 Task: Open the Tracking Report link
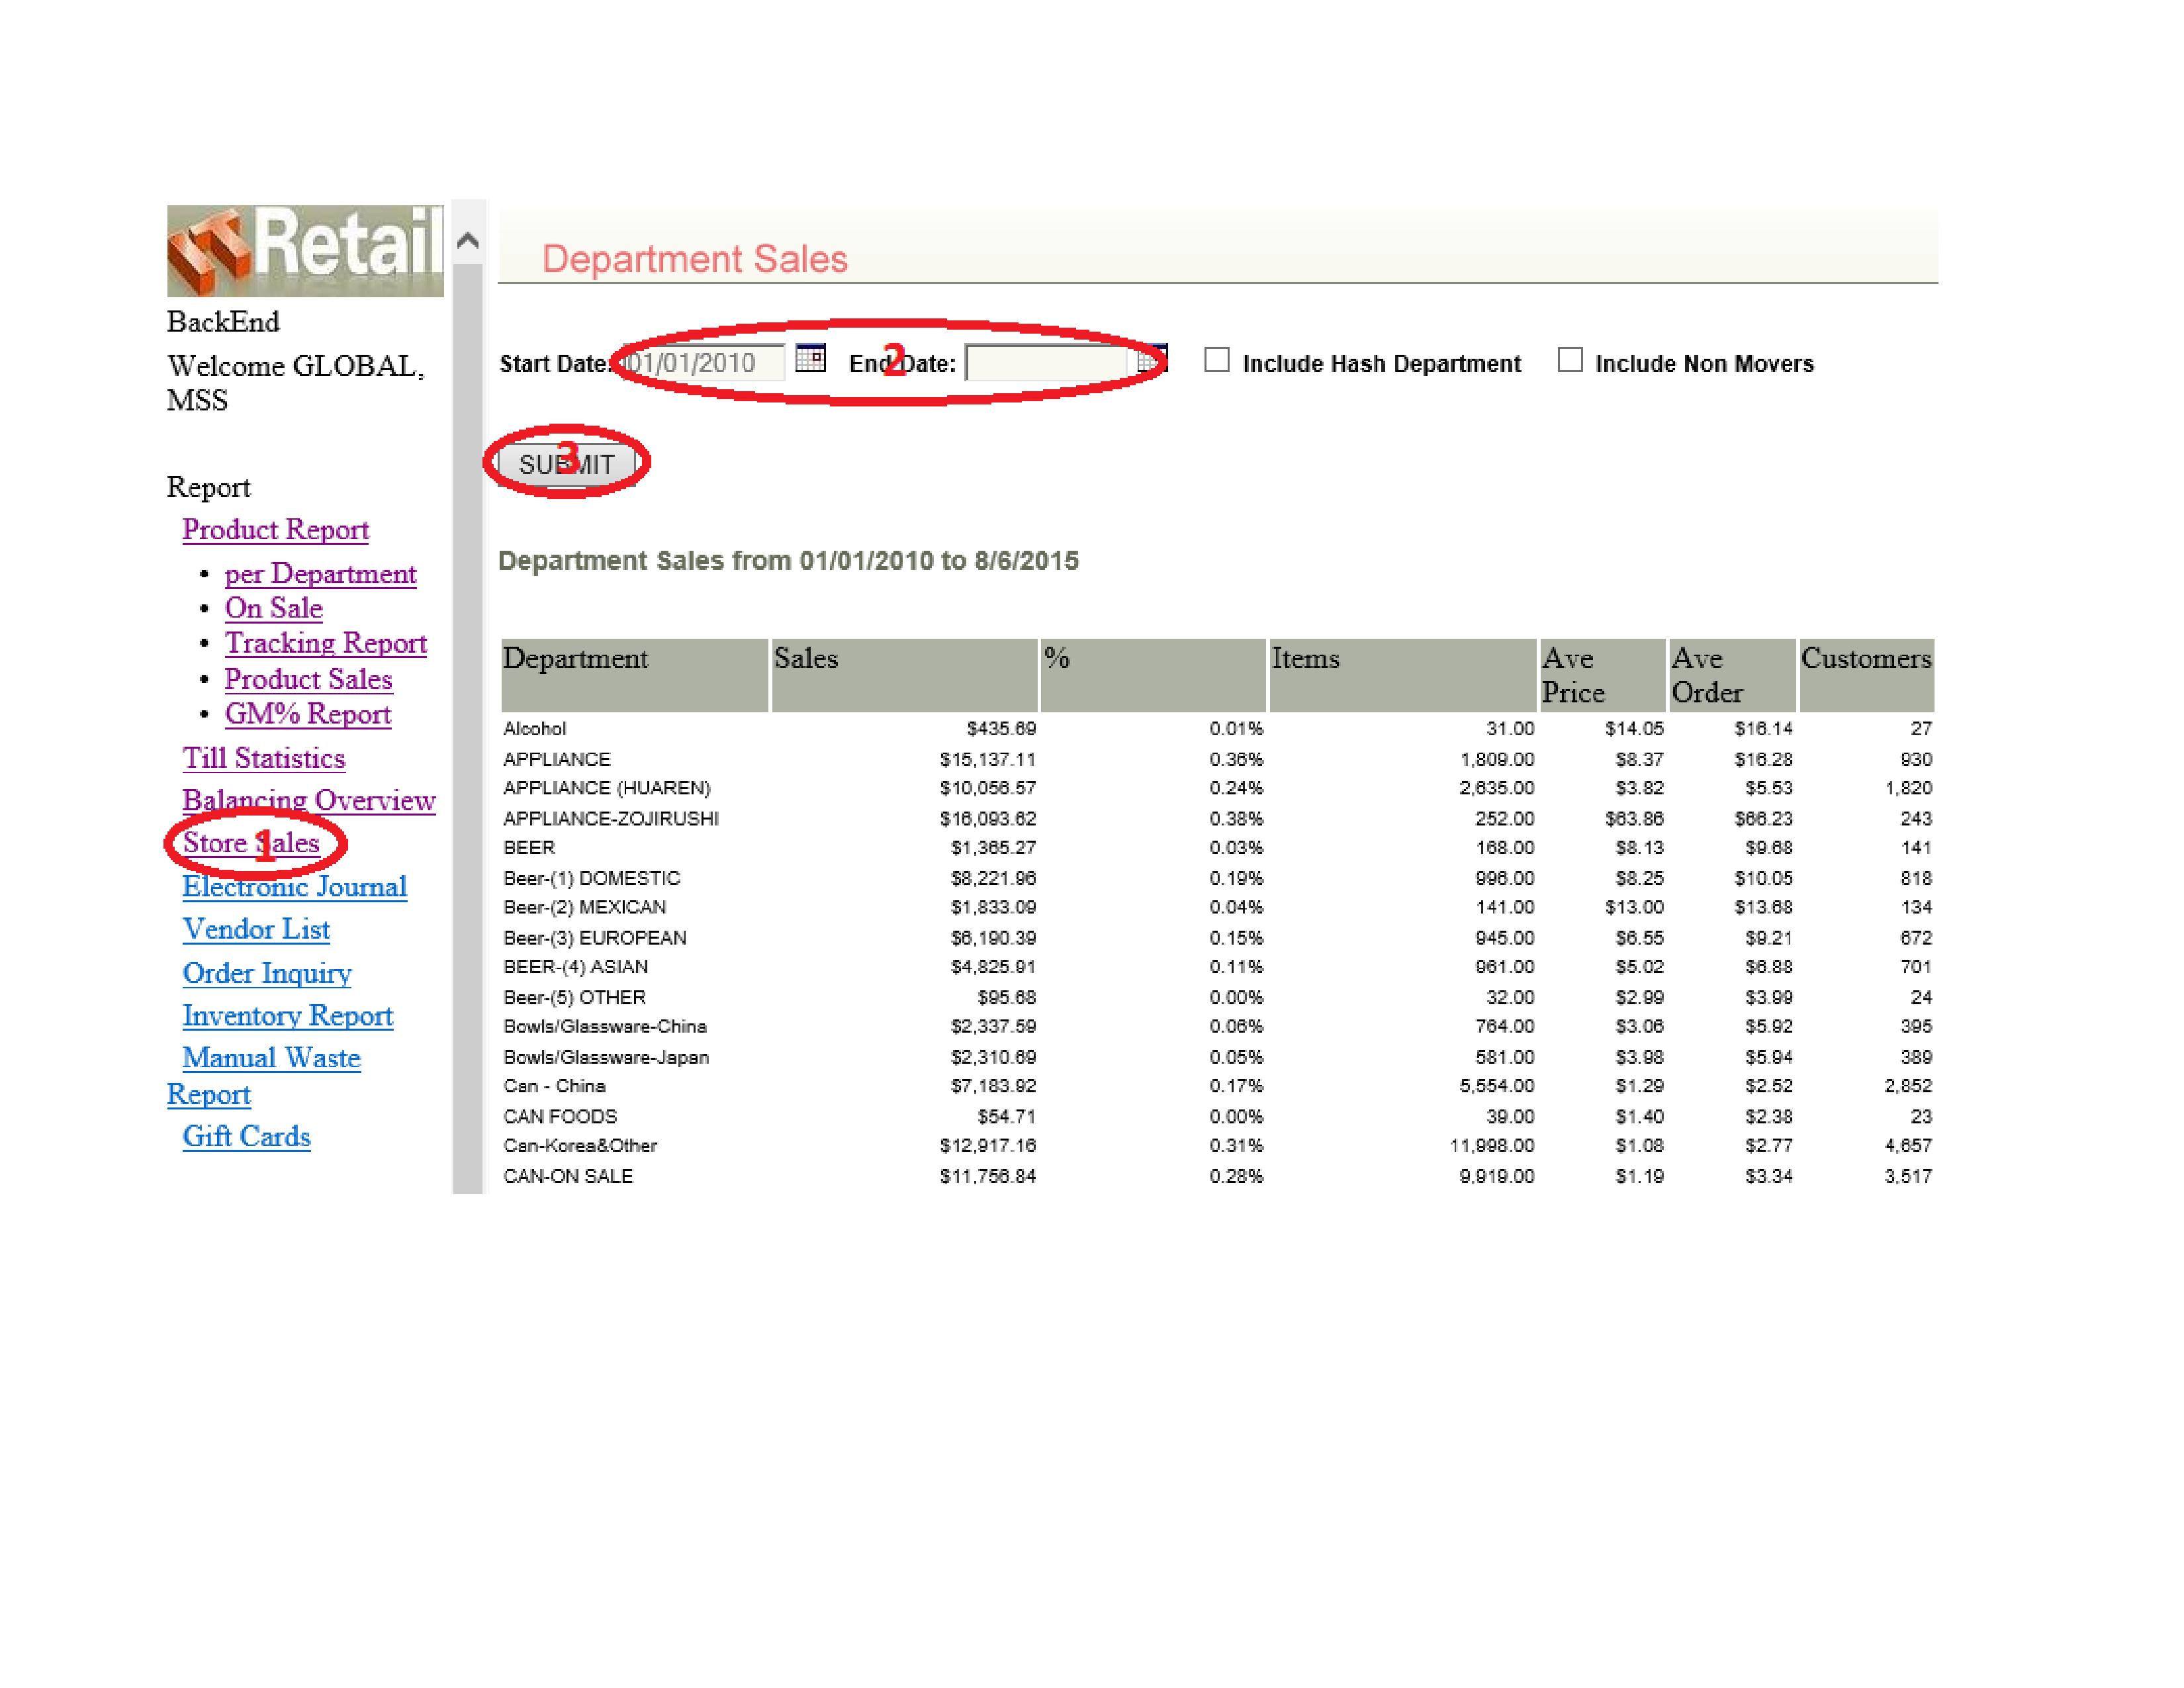click(326, 643)
